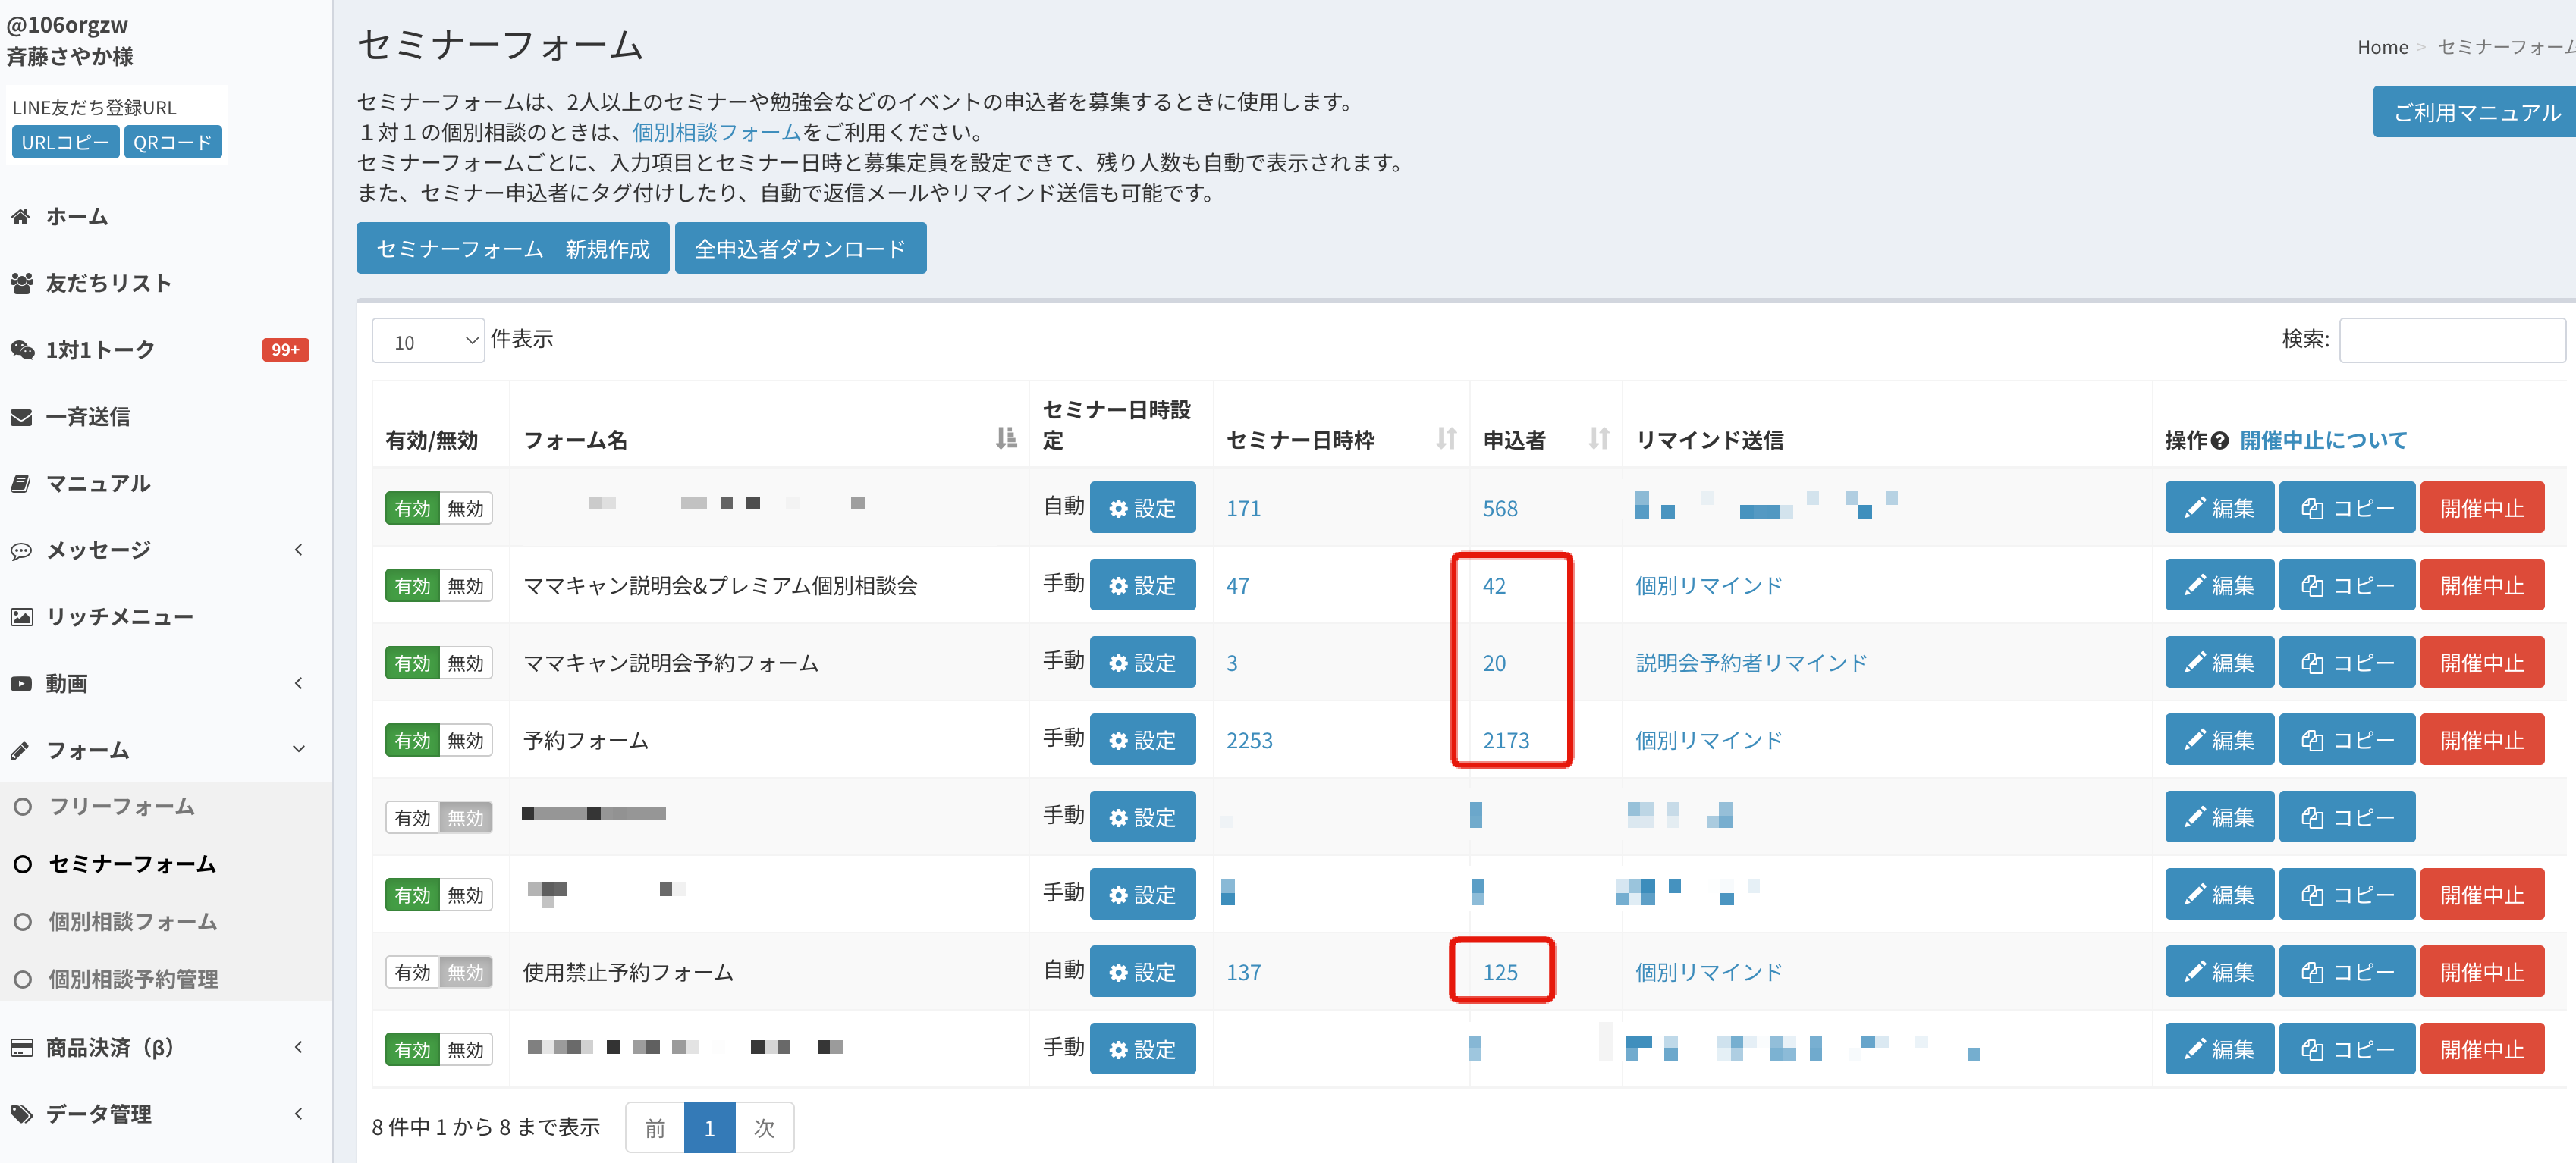Focus the 検索 input field
2576x1163 pixels.
point(2451,340)
